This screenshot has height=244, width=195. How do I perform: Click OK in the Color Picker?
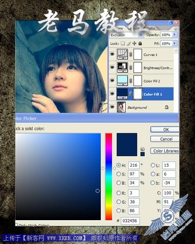click(165, 129)
